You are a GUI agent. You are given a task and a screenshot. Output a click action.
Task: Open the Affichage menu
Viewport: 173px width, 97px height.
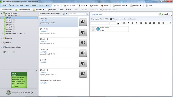coord(20,5)
